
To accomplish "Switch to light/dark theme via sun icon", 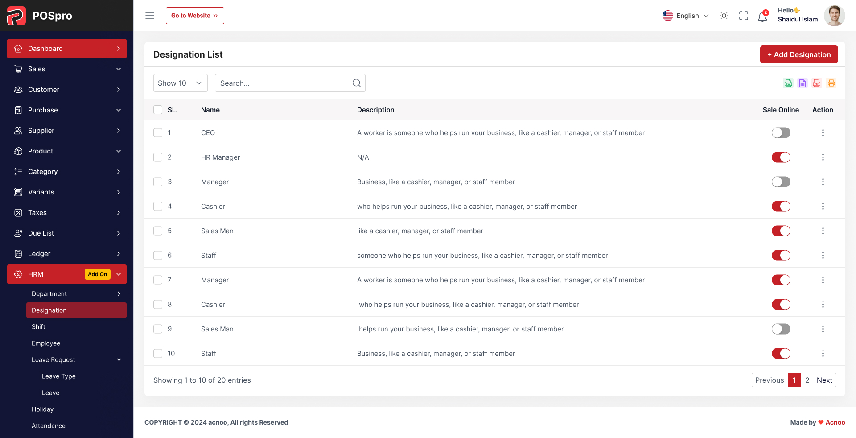I will tap(724, 16).
